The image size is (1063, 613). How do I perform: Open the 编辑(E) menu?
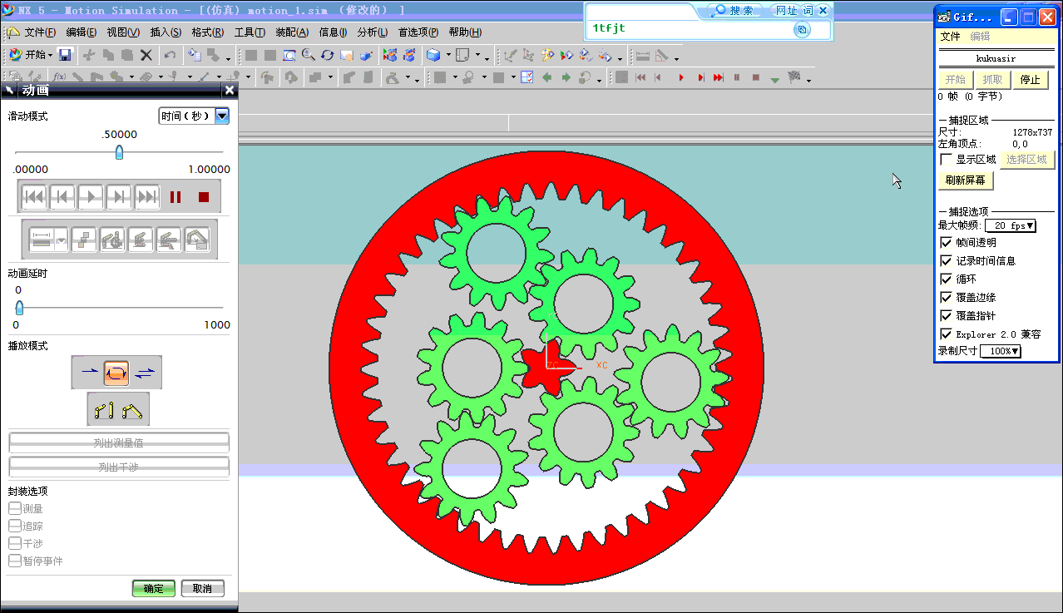(82, 32)
